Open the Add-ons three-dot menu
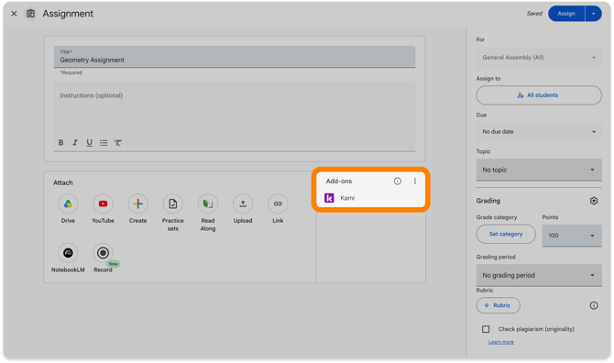 point(415,181)
